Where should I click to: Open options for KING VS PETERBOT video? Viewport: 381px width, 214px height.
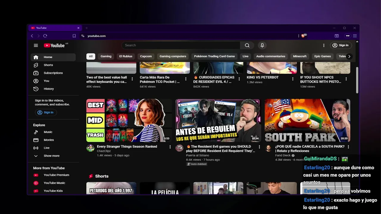293,79
